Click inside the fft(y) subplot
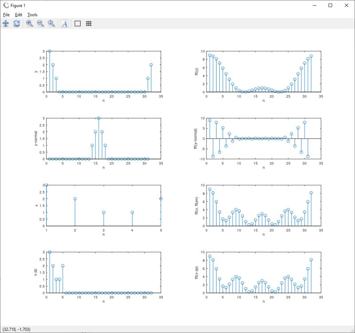 coord(262,71)
